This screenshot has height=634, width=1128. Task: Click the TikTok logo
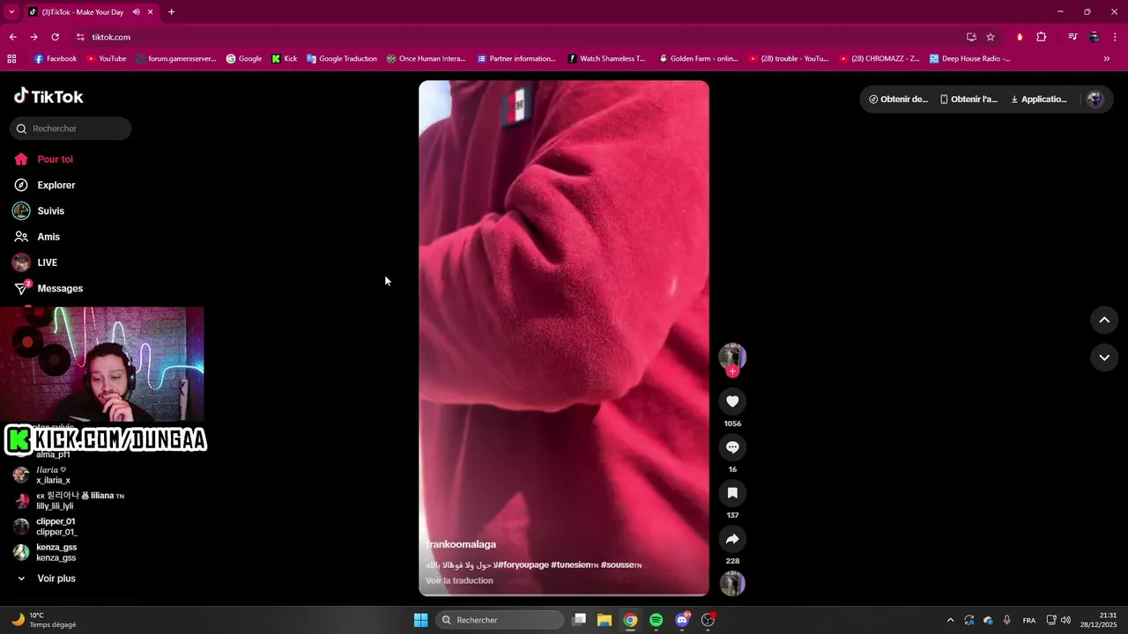[x=49, y=97]
